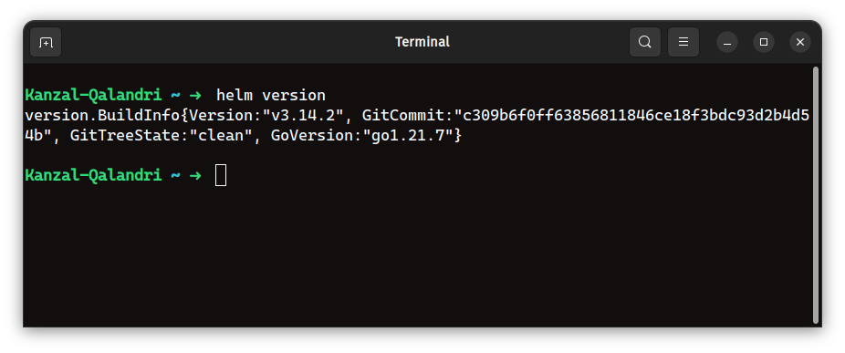The width and height of the screenshot is (845, 353).
Task: Click the typed 'helm version' command
Action: coord(271,96)
